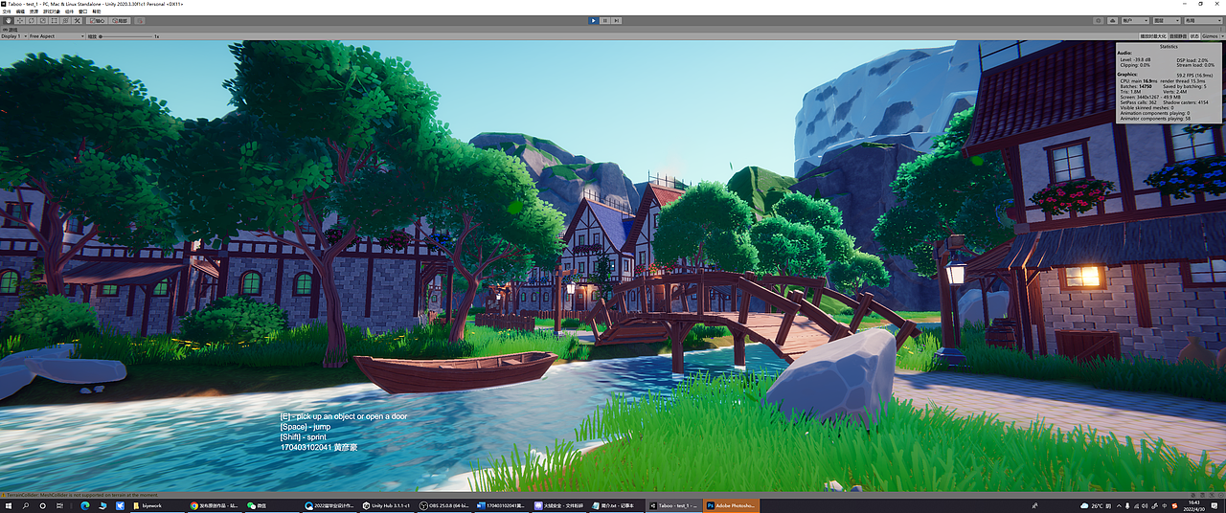Open the 资源 (Assets) menu
The height and width of the screenshot is (513, 1226).
point(34,11)
